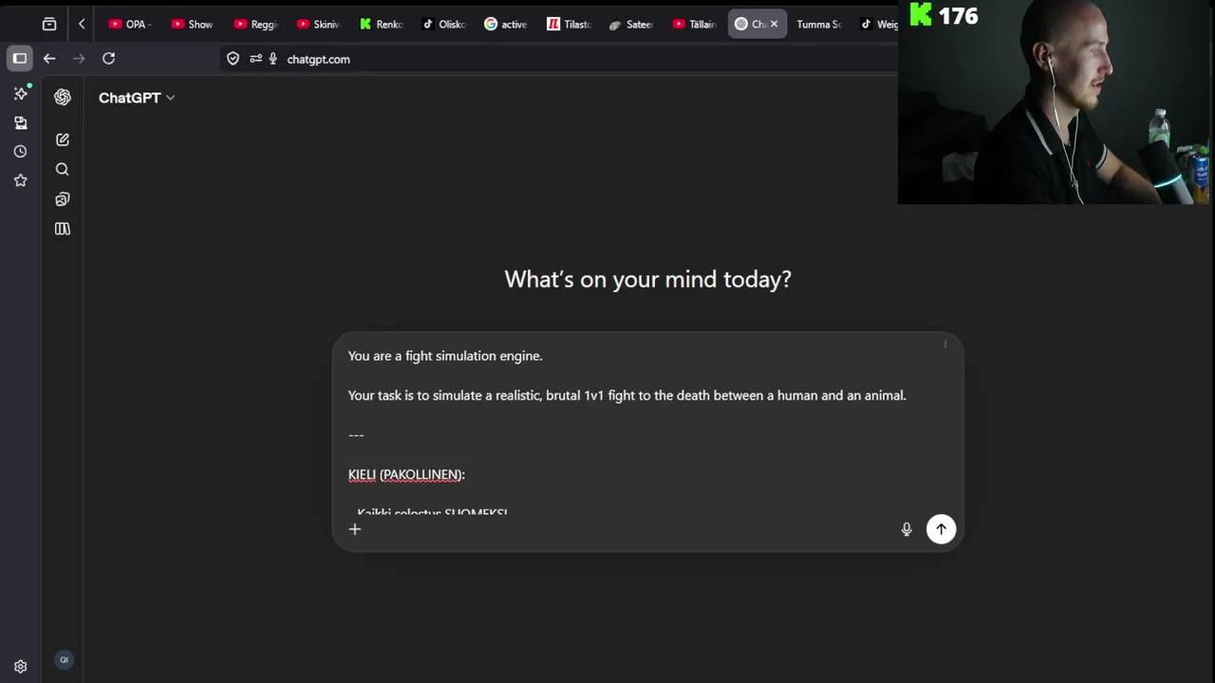1215x683 pixels.
Task: Click the shield site protection icon
Action: click(x=233, y=59)
